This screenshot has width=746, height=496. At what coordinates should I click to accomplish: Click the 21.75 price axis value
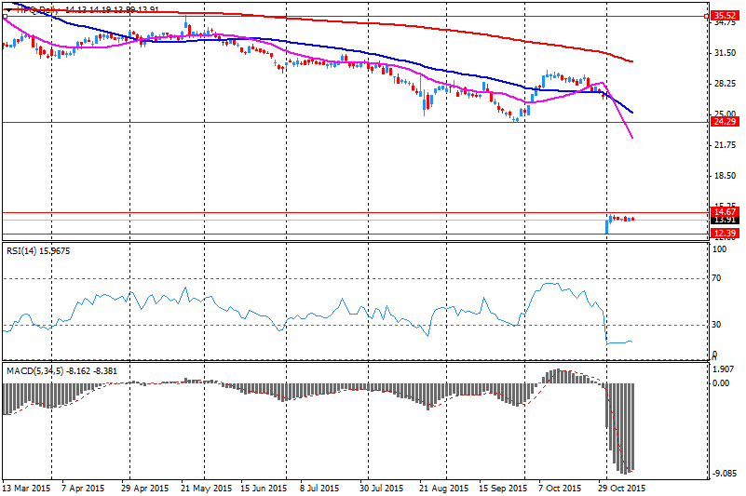[x=726, y=145]
